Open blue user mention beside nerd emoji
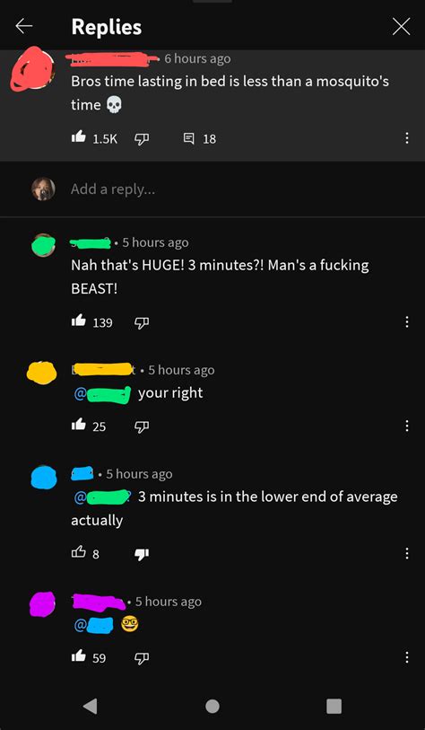This screenshot has width=425, height=730. (x=93, y=625)
